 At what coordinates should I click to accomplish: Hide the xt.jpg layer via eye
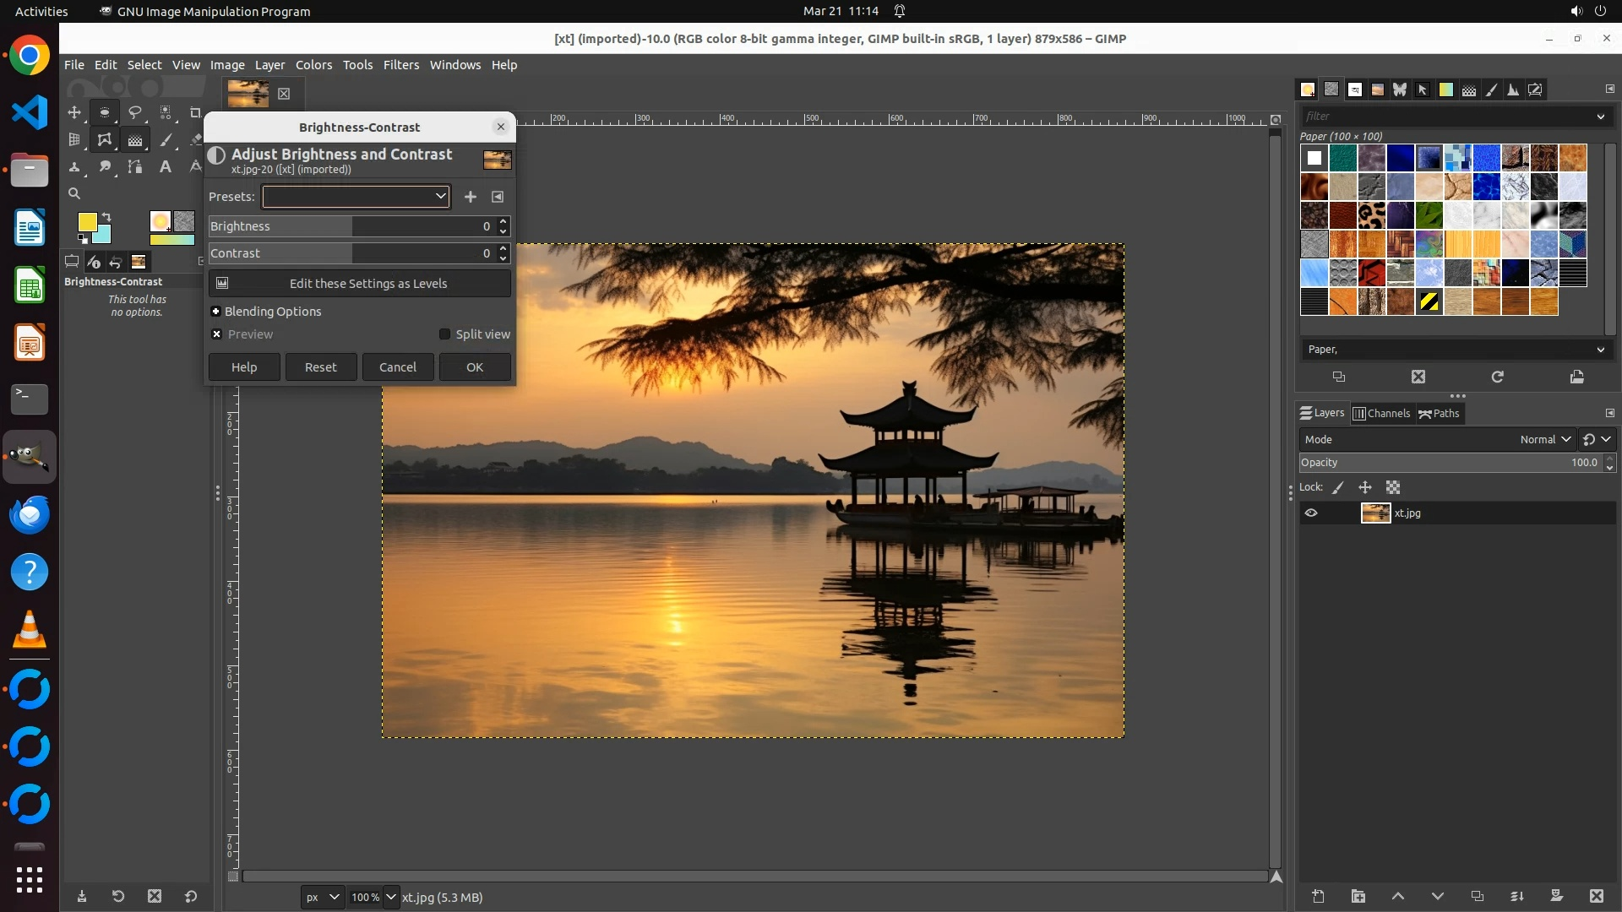tap(1311, 513)
